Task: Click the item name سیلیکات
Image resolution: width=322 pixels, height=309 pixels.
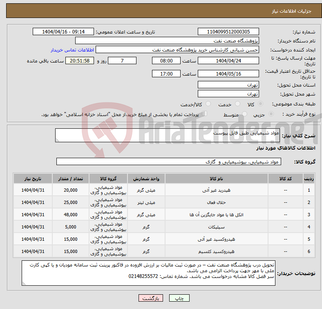Action: [x=217, y=227]
